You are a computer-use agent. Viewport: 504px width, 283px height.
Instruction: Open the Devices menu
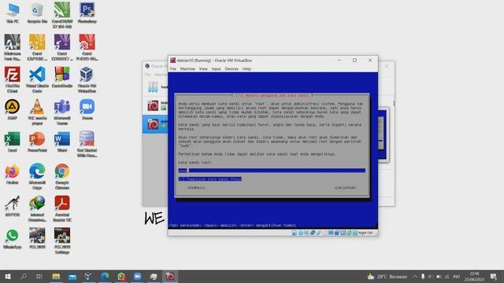click(x=232, y=69)
